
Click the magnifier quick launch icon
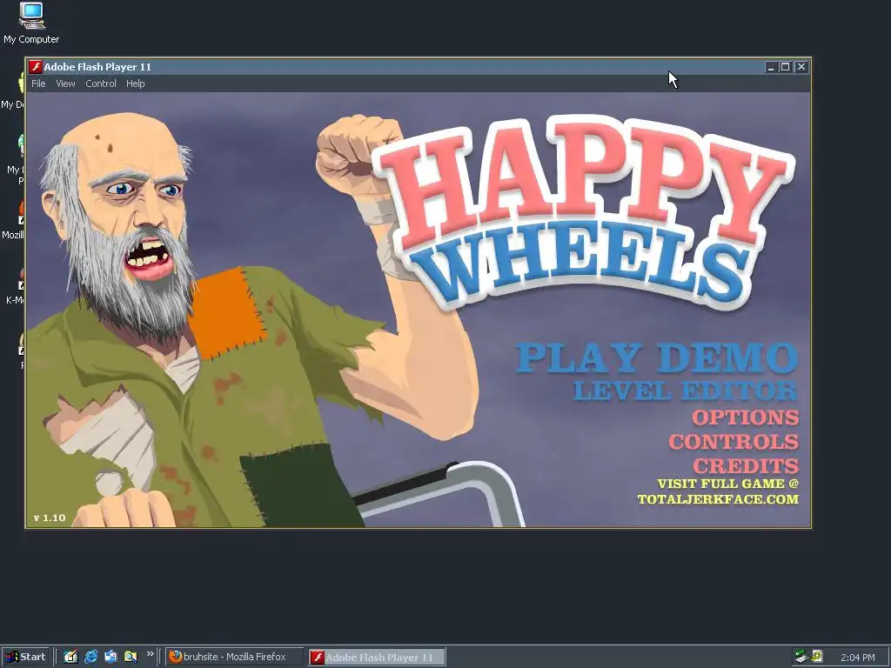pos(131,657)
